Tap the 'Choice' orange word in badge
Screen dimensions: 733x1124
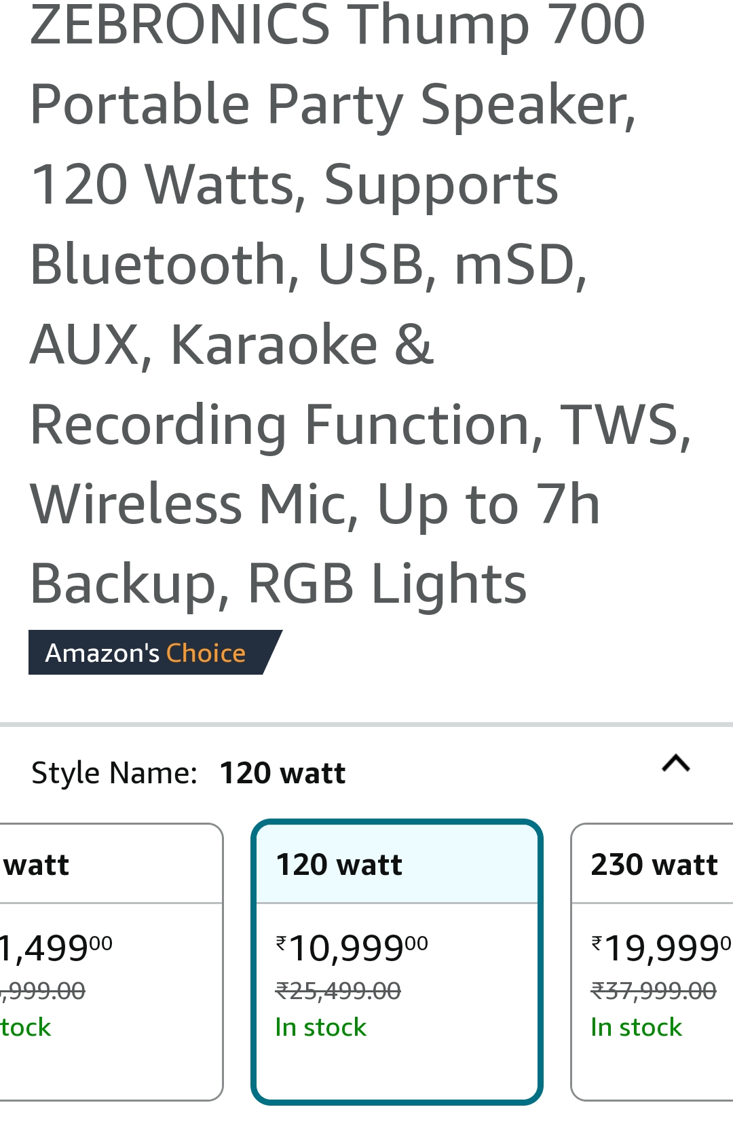click(206, 653)
